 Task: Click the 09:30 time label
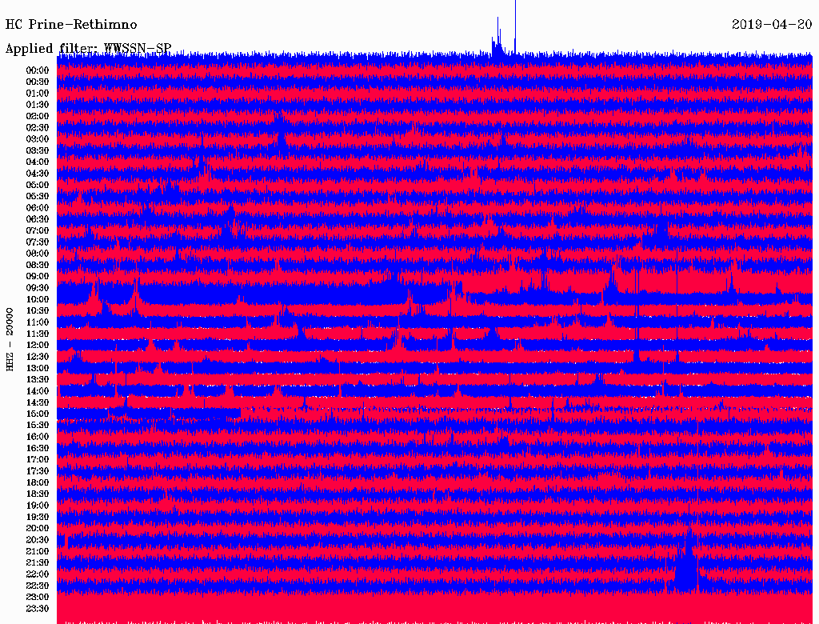click(x=38, y=288)
